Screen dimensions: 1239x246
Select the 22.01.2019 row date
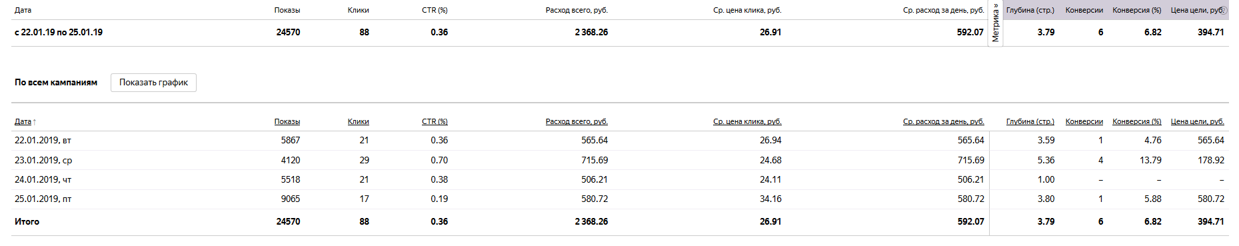[43, 141]
